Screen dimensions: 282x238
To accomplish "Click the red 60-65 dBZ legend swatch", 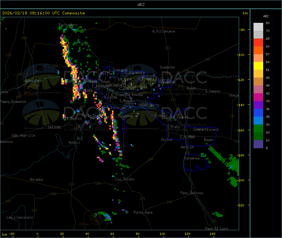I will pyautogui.click(x=258, y=42).
